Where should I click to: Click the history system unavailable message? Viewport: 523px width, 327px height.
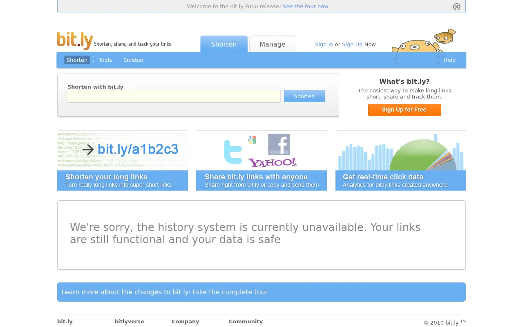(x=245, y=233)
